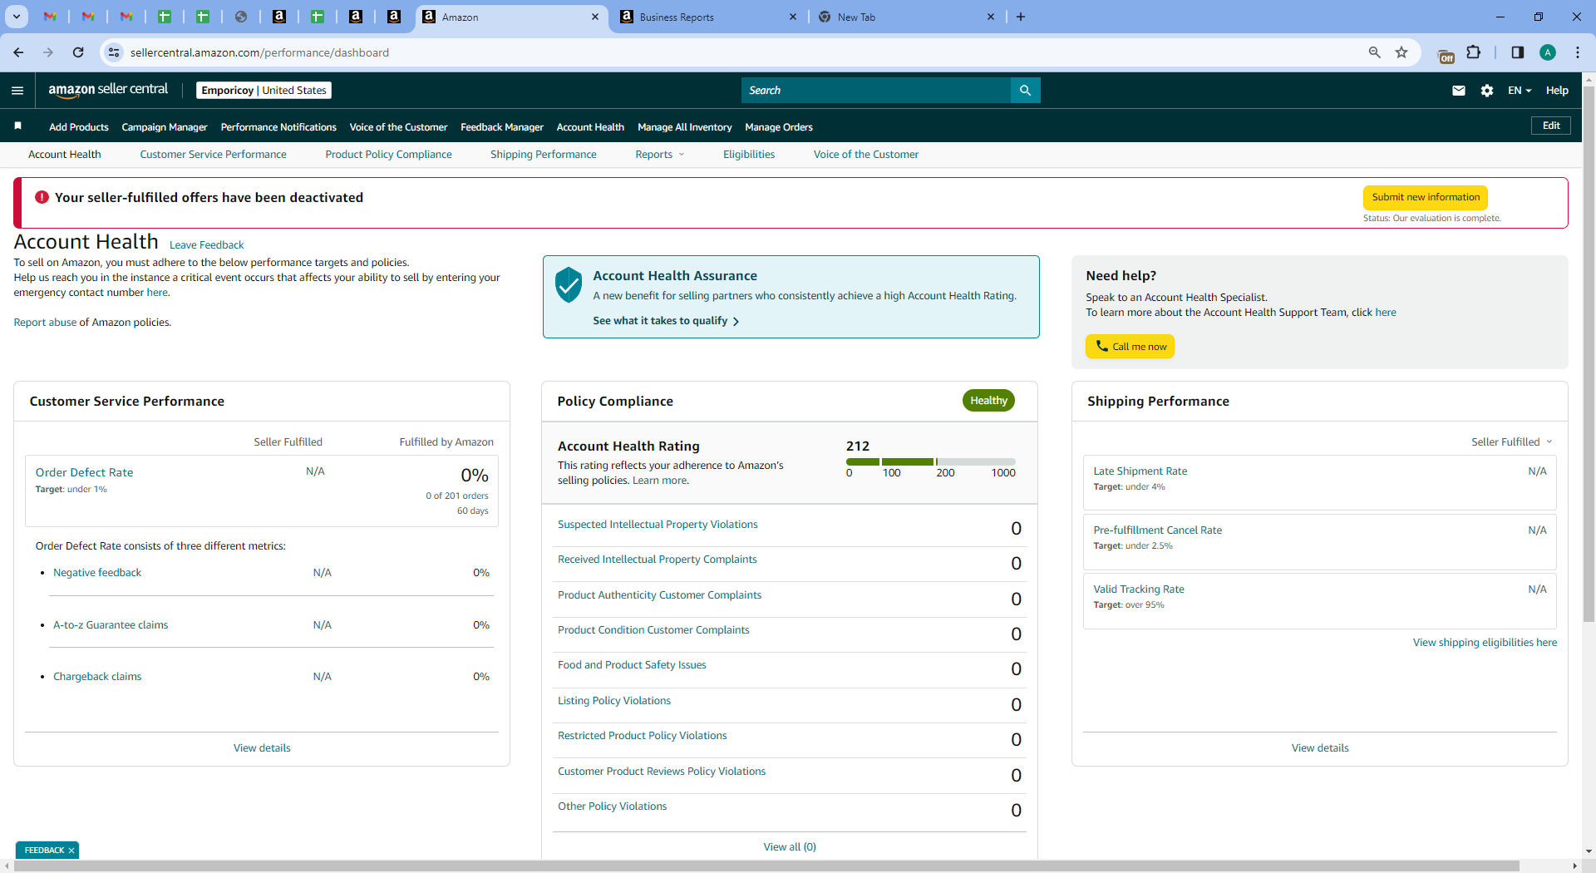The height and width of the screenshot is (873, 1596).
Task: Expand the Reports dropdown menu
Action: (x=660, y=155)
